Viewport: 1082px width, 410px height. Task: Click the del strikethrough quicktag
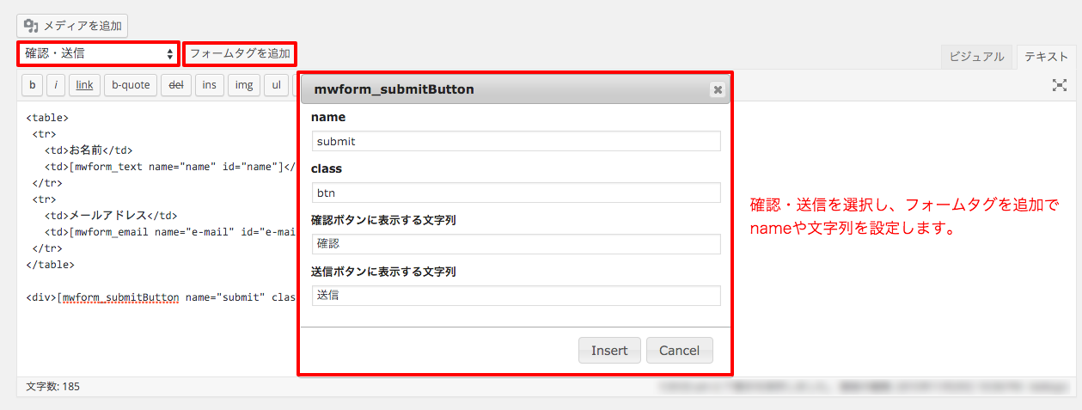point(176,85)
